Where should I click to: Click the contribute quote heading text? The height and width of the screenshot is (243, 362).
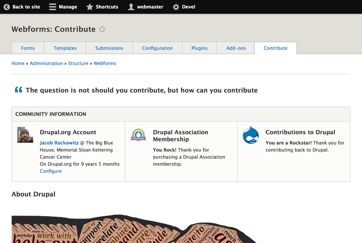pyautogui.click(x=142, y=90)
